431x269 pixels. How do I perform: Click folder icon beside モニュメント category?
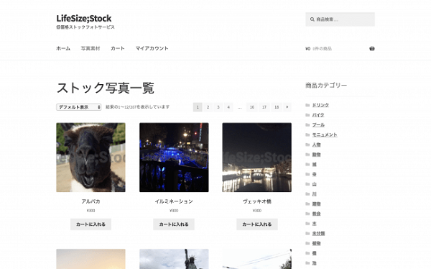tap(307, 135)
